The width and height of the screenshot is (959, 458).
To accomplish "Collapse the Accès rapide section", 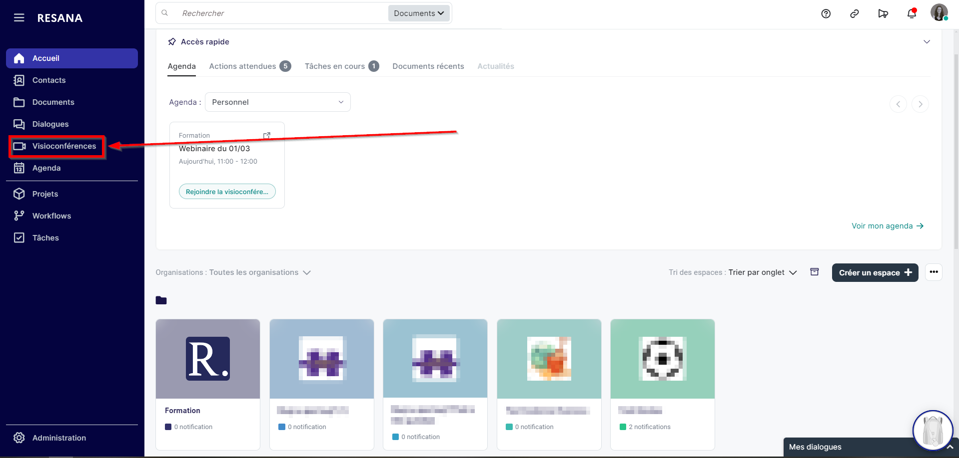I will [927, 42].
